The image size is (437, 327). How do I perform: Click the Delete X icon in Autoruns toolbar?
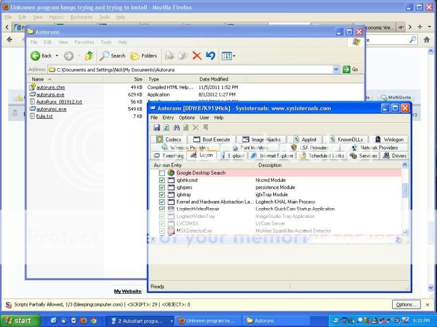pyautogui.click(x=196, y=128)
